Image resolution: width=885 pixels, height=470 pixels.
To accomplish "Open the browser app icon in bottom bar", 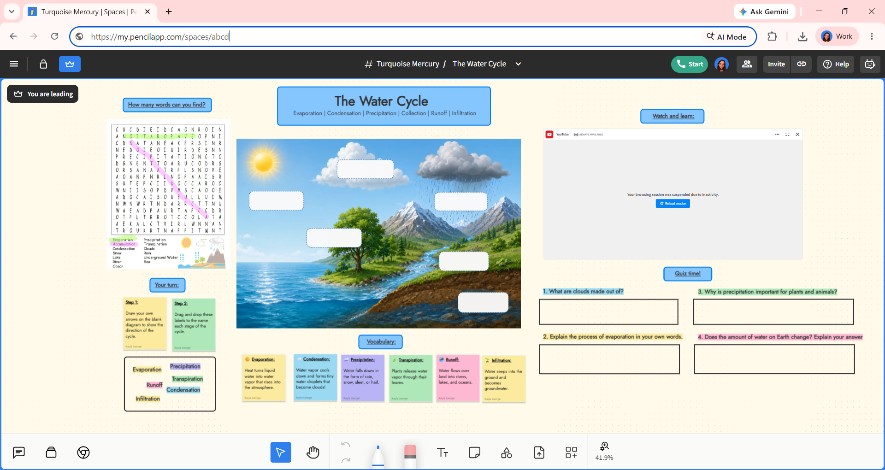I will [83, 452].
